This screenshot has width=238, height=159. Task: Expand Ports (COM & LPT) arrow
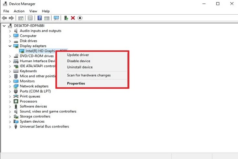10,92
